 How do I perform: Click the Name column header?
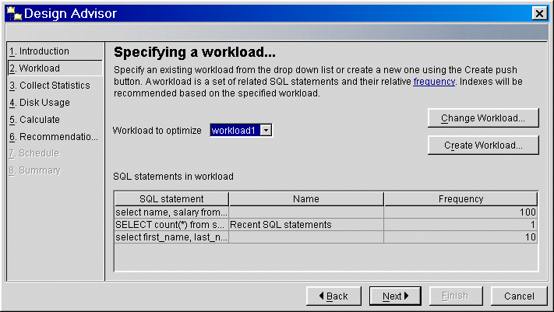click(306, 199)
